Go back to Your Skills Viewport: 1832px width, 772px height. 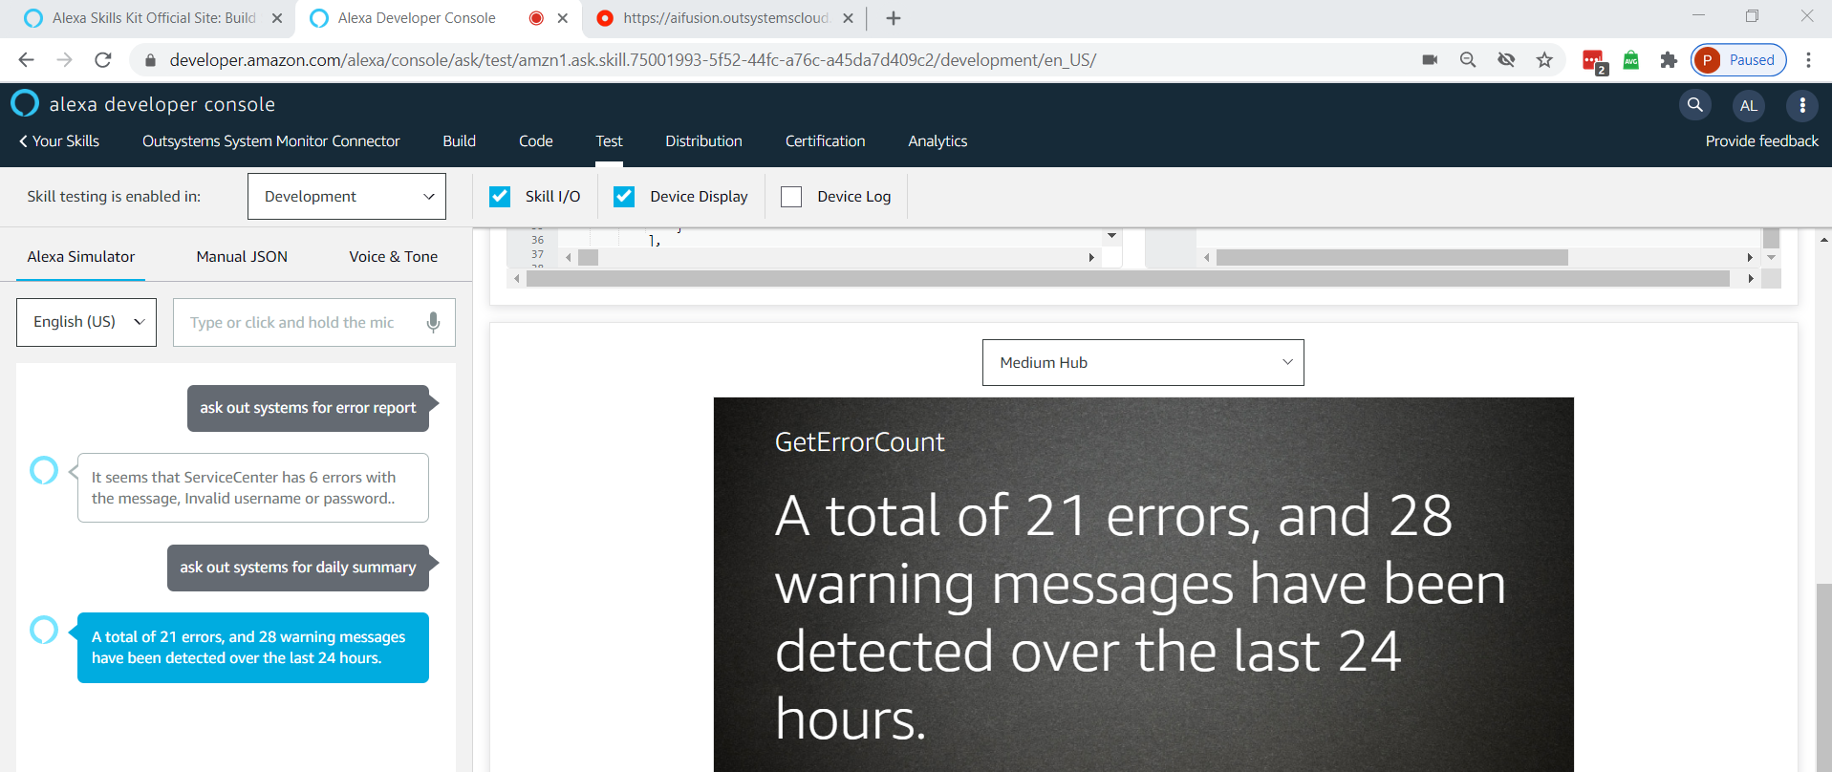(59, 141)
